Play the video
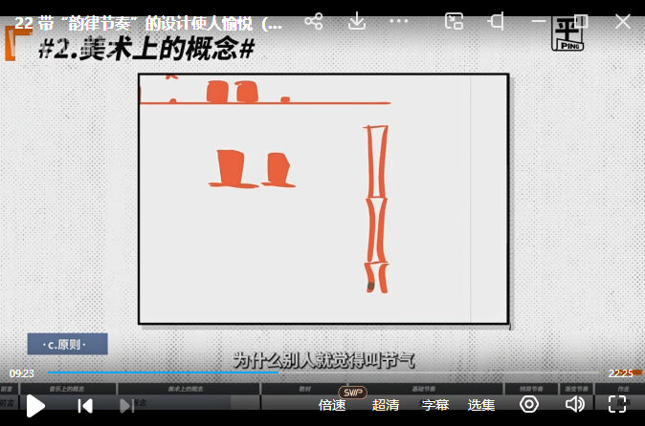This screenshot has width=645, height=426. pos(35,405)
